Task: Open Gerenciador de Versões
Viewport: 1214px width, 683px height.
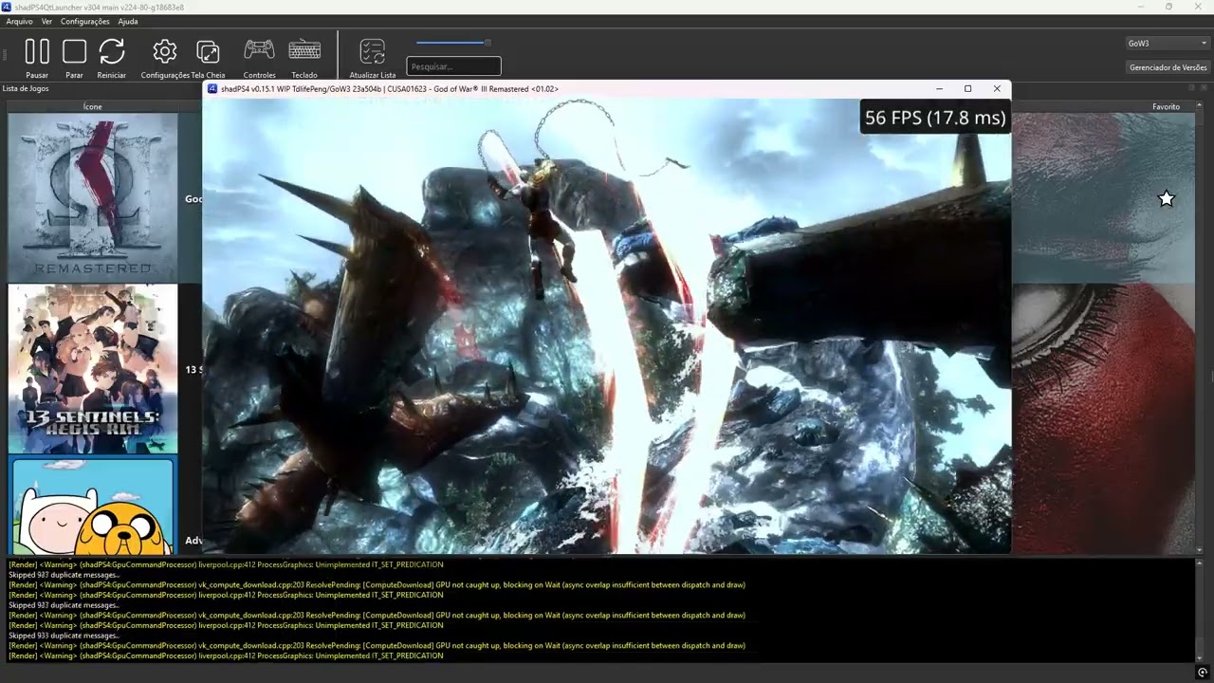Action: 1168,67
